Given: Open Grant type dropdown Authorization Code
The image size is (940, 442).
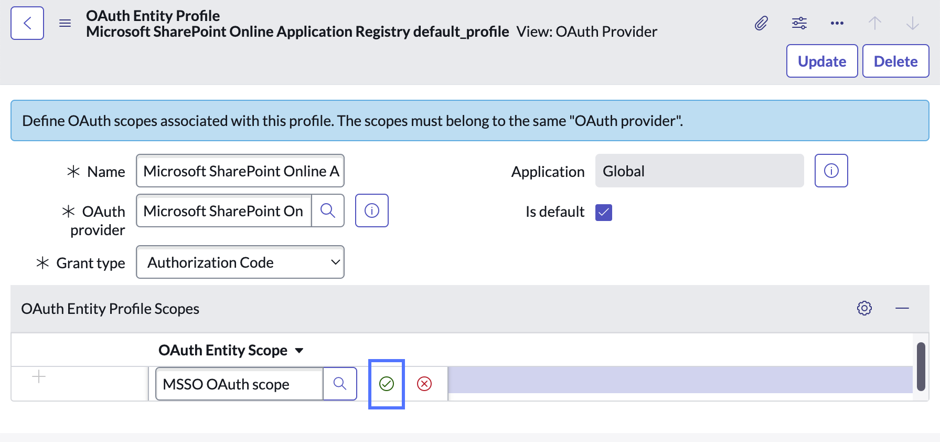Looking at the screenshot, I should (240, 262).
